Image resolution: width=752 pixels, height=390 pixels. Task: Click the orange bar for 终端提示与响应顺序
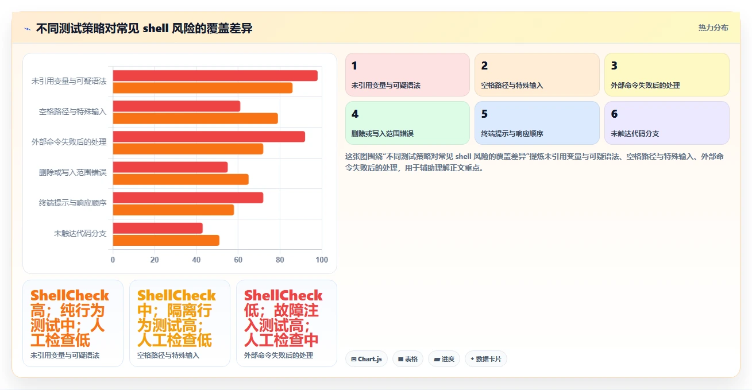(x=173, y=210)
